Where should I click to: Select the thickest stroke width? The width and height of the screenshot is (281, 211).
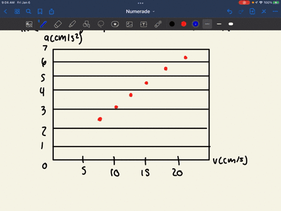[231, 24]
